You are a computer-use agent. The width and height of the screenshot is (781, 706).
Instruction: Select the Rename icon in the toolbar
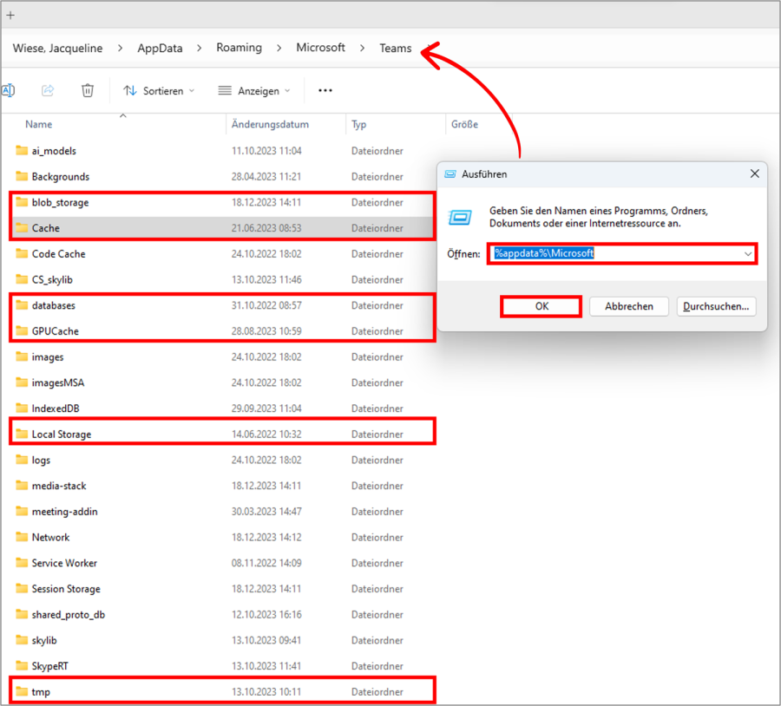pos(9,90)
